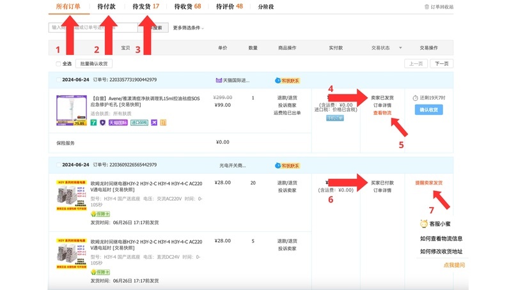Click the 单价 column header
The image size is (516, 290).
pos(223,48)
